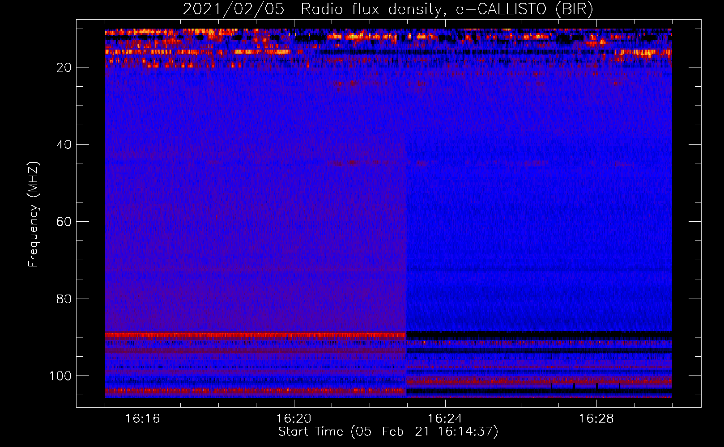Click the 16:20 time tick label

[x=294, y=419]
